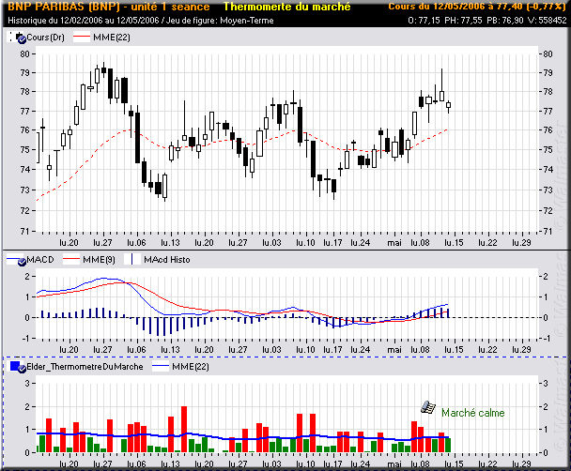Click the Elder_ThermometreDuMarche blue square icon
Image resolution: width=571 pixels, height=471 pixels.
(17, 367)
